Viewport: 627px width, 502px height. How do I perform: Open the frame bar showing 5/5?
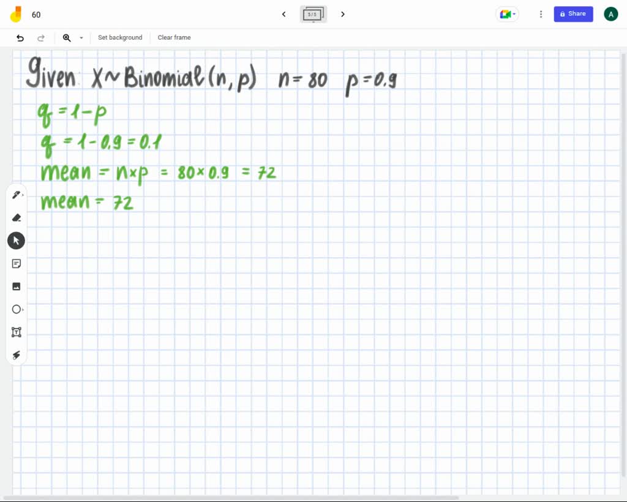tap(313, 14)
